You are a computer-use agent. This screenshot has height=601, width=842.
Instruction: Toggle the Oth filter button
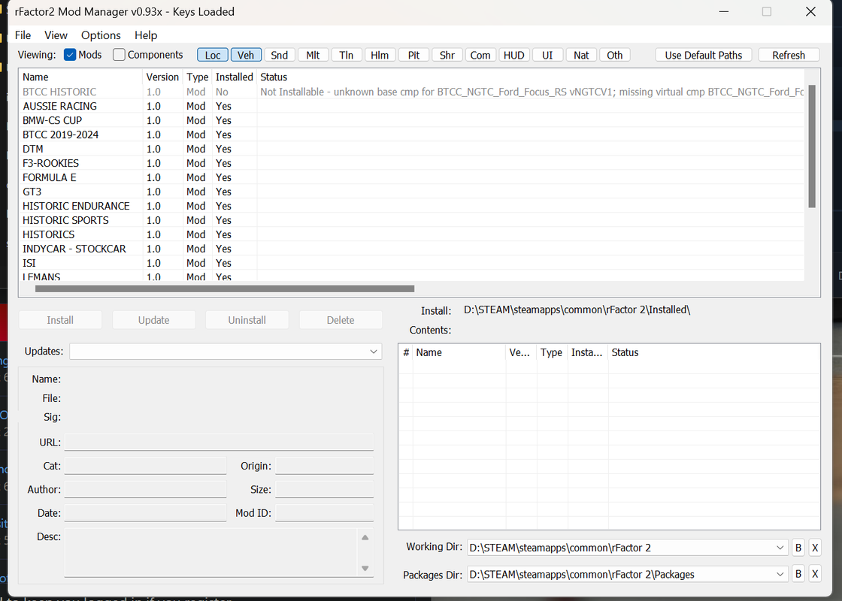pos(615,56)
